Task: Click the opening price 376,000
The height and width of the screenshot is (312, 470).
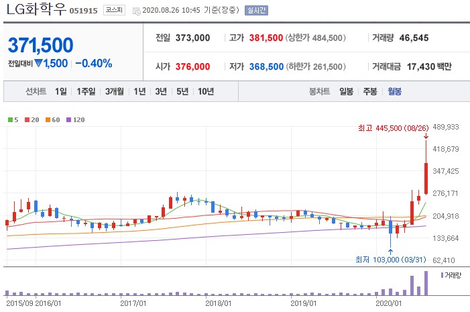Action: (192, 66)
